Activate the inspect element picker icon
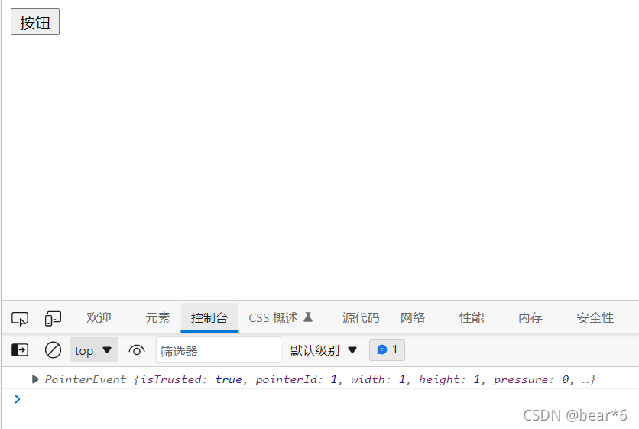The height and width of the screenshot is (429, 639). tap(20, 318)
